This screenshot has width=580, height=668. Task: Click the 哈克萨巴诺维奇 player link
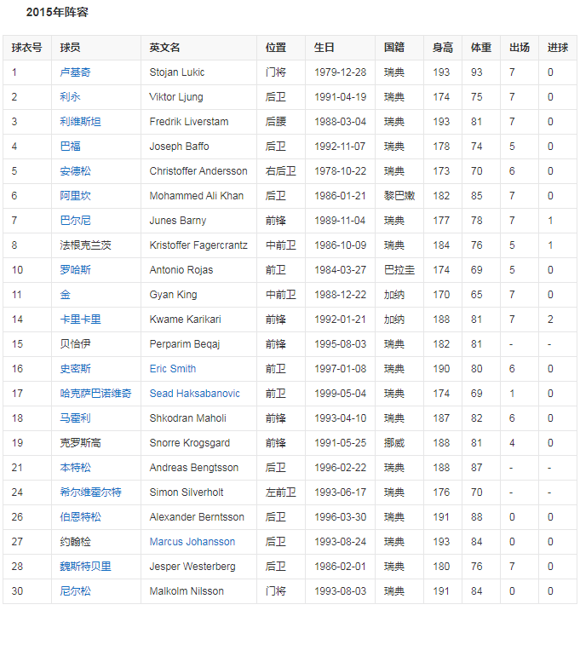click(x=95, y=394)
